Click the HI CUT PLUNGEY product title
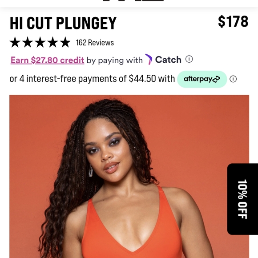This screenshot has height=258, width=258. pos(63,23)
